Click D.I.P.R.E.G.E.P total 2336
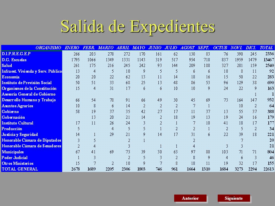Image resolution: width=275 pixels, height=206 pixels. (x=270, y=54)
